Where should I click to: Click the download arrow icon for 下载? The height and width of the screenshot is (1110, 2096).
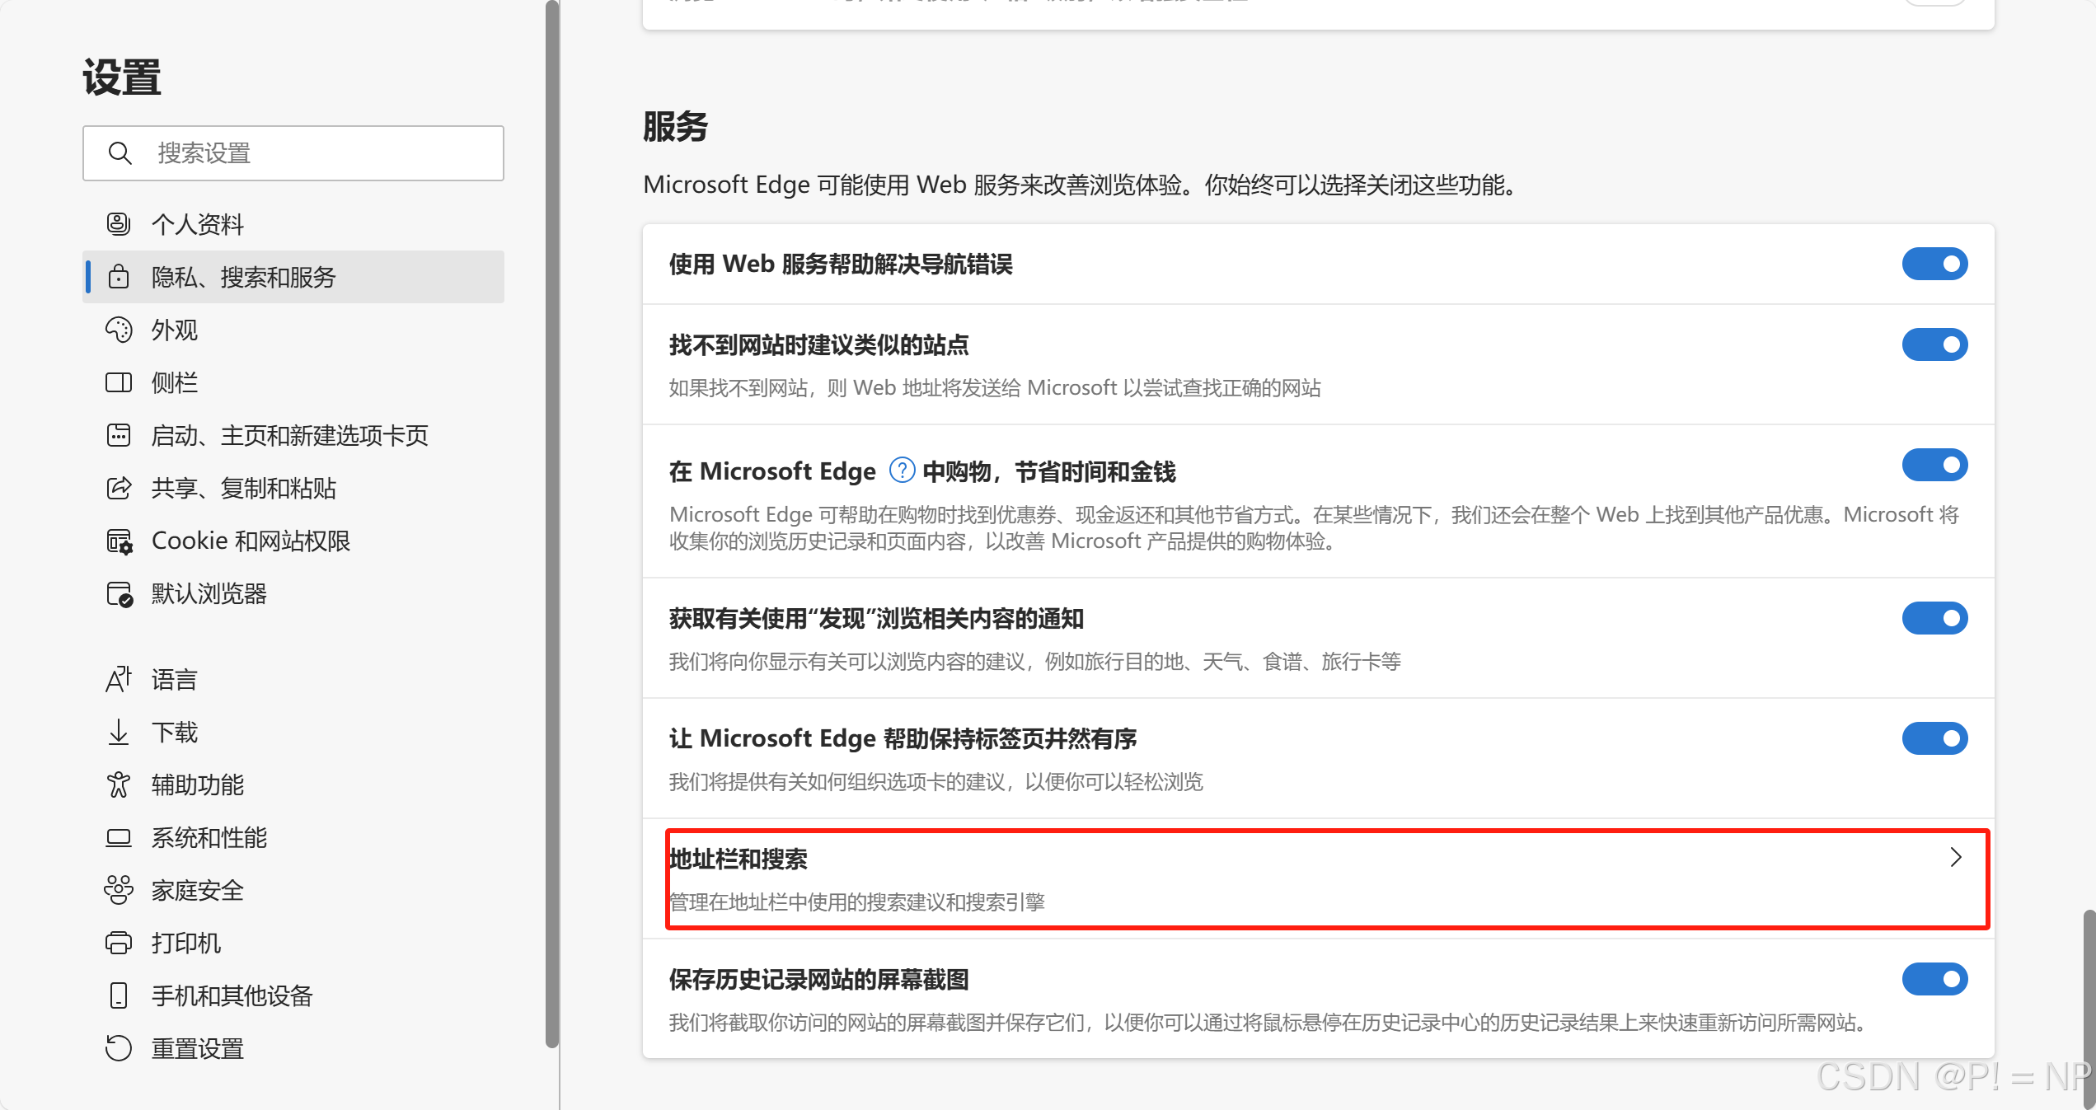pos(119,732)
